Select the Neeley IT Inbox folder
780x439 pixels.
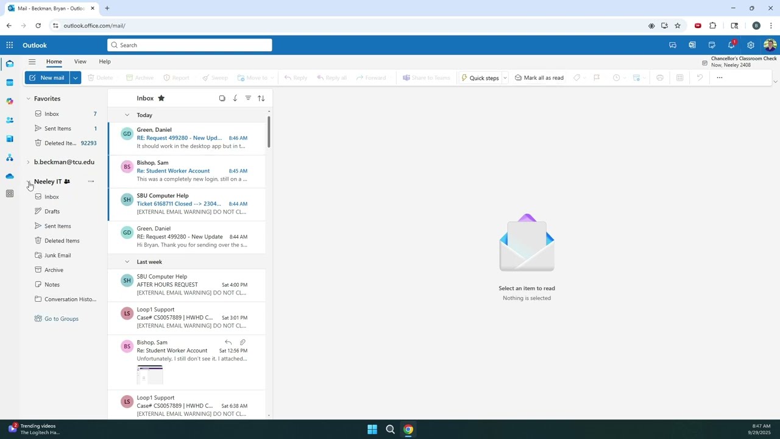(65, 197)
